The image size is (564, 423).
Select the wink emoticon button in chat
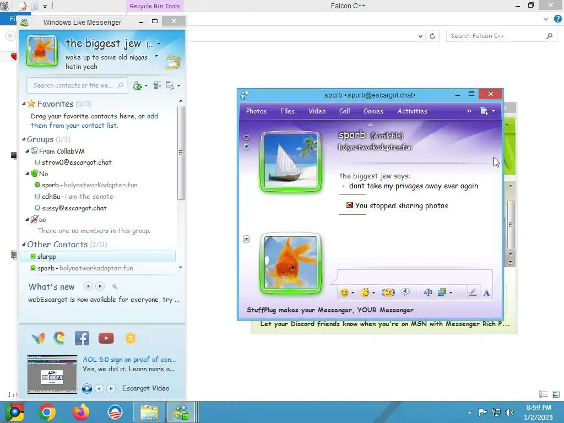(x=365, y=292)
